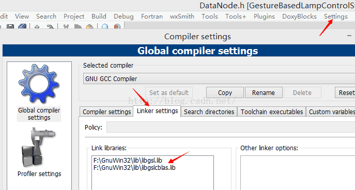355x190 pixels.
Task: Click the Find magnifier toolbar icon
Action: click(105, 27)
